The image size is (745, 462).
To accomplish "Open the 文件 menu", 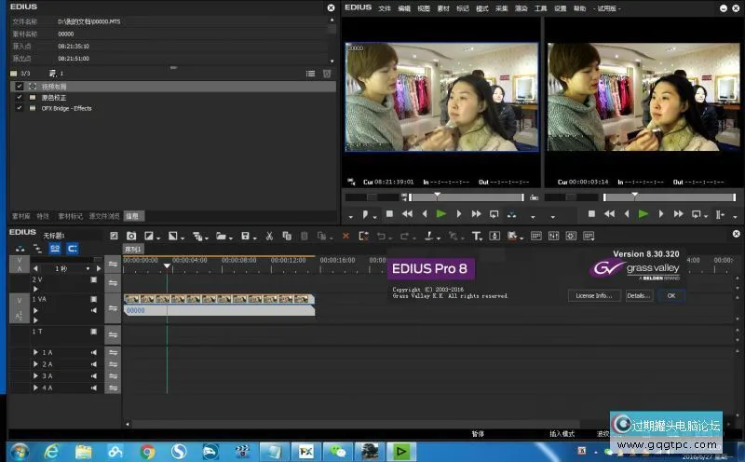I will tap(384, 7).
